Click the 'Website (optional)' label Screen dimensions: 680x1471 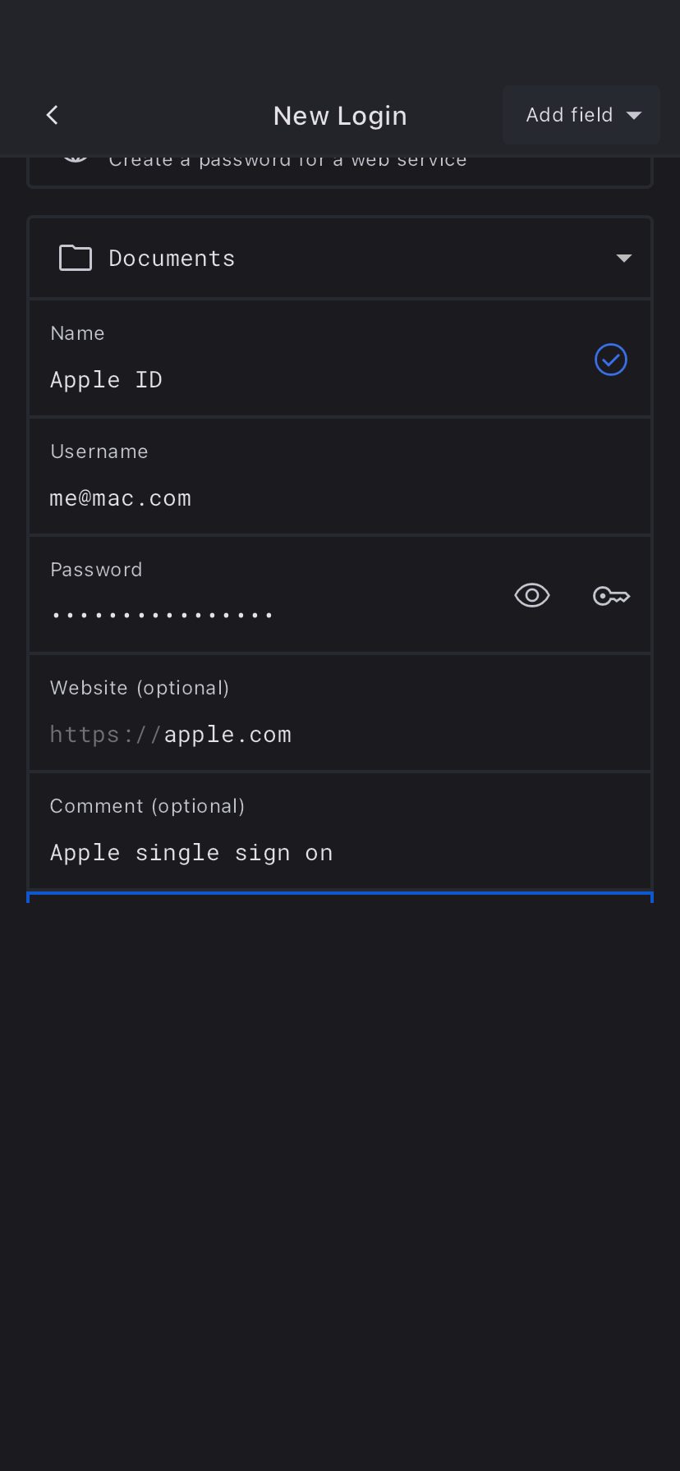click(x=140, y=688)
